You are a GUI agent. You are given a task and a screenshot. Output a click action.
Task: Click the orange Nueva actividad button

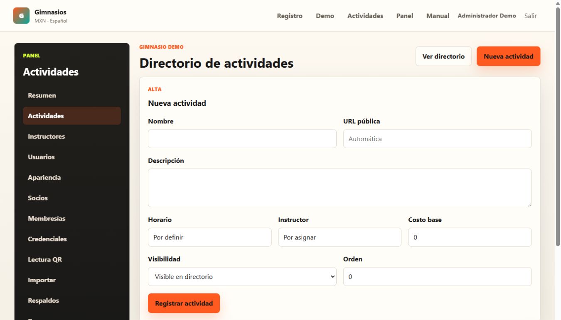point(509,56)
